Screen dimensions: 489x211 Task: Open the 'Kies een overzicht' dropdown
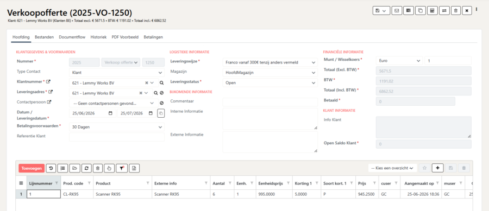[392, 168]
